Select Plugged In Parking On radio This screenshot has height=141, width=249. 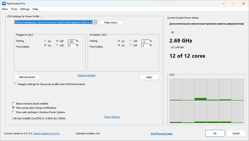tap(46, 41)
